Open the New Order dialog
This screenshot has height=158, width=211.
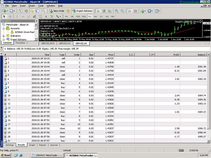(x=57, y=11)
